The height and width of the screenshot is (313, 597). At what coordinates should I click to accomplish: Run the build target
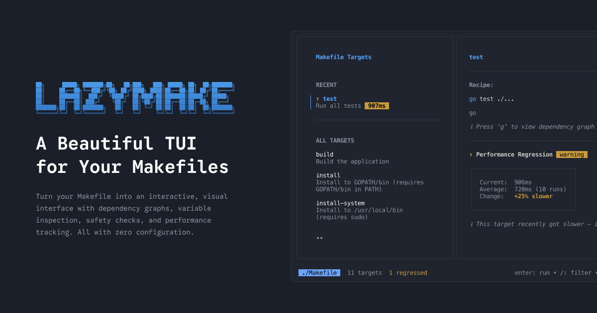324,154
